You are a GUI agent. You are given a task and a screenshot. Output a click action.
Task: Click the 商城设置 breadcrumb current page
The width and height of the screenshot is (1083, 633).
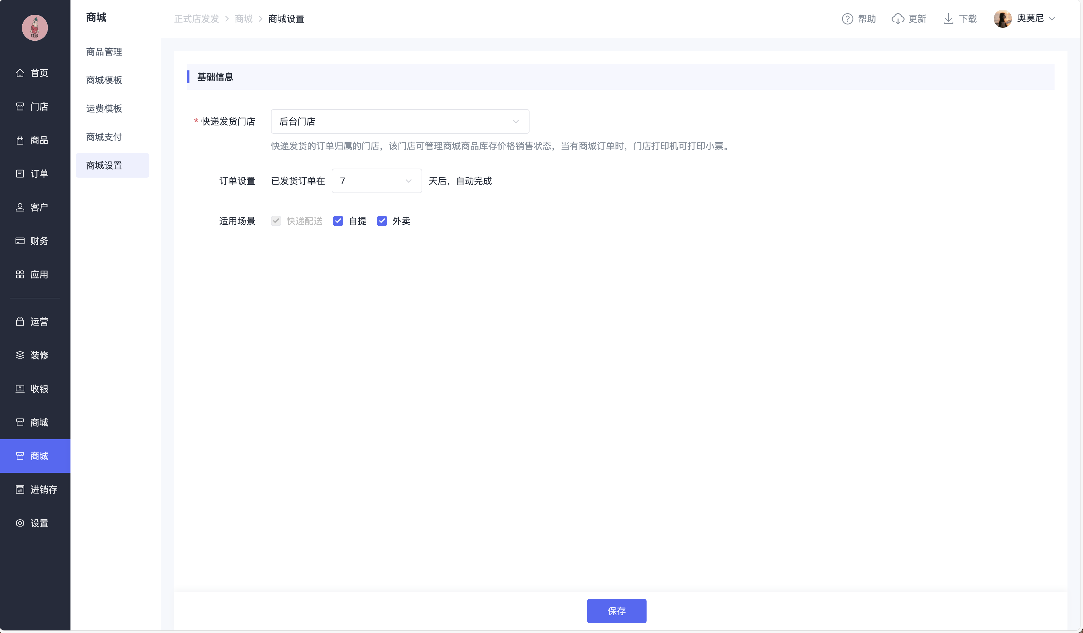pos(286,19)
